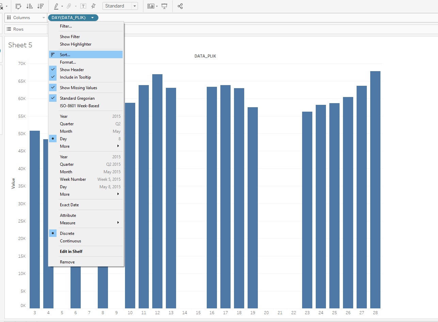The height and width of the screenshot is (322, 438).
Task: Uncheck Show Header in context menu
Action: pyautogui.click(x=72, y=70)
